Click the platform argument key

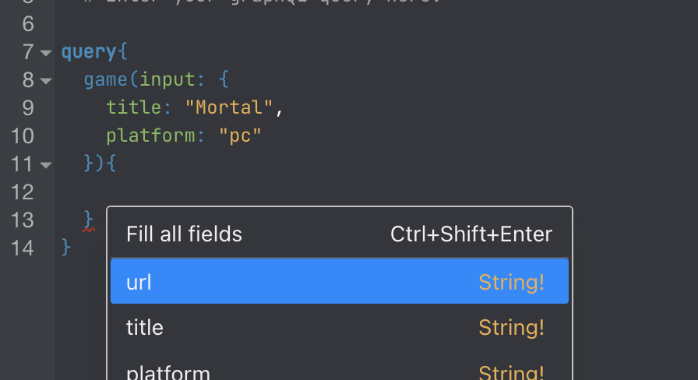click(x=150, y=135)
